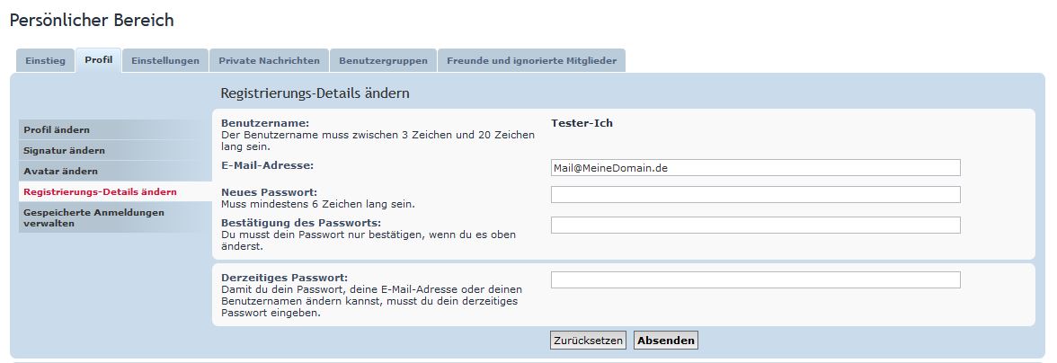The image size is (1057, 363).
Task: Open Freunde und ignorierte Mitglieder tab
Action: (531, 61)
